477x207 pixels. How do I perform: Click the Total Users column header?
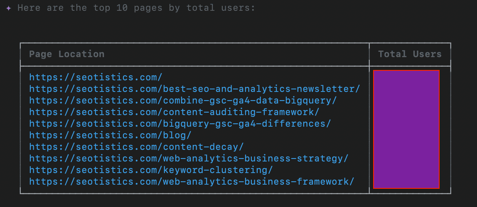point(410,54)
